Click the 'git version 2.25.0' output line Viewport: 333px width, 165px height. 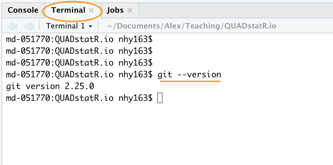point(50,86)
